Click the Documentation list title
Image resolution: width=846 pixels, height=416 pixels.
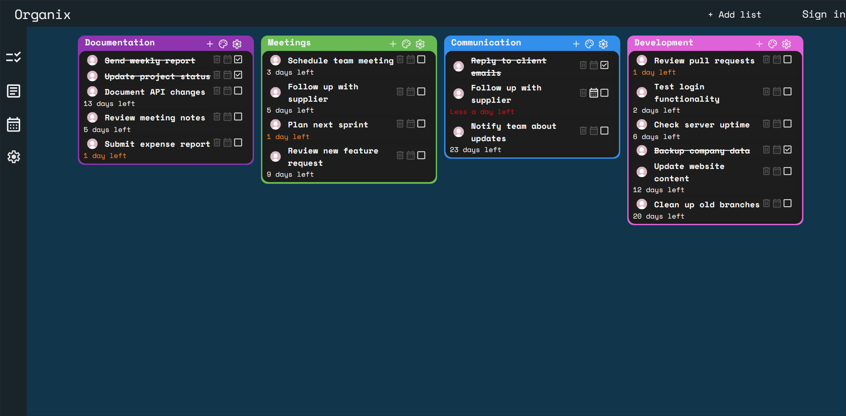click(x=120, y=43)
